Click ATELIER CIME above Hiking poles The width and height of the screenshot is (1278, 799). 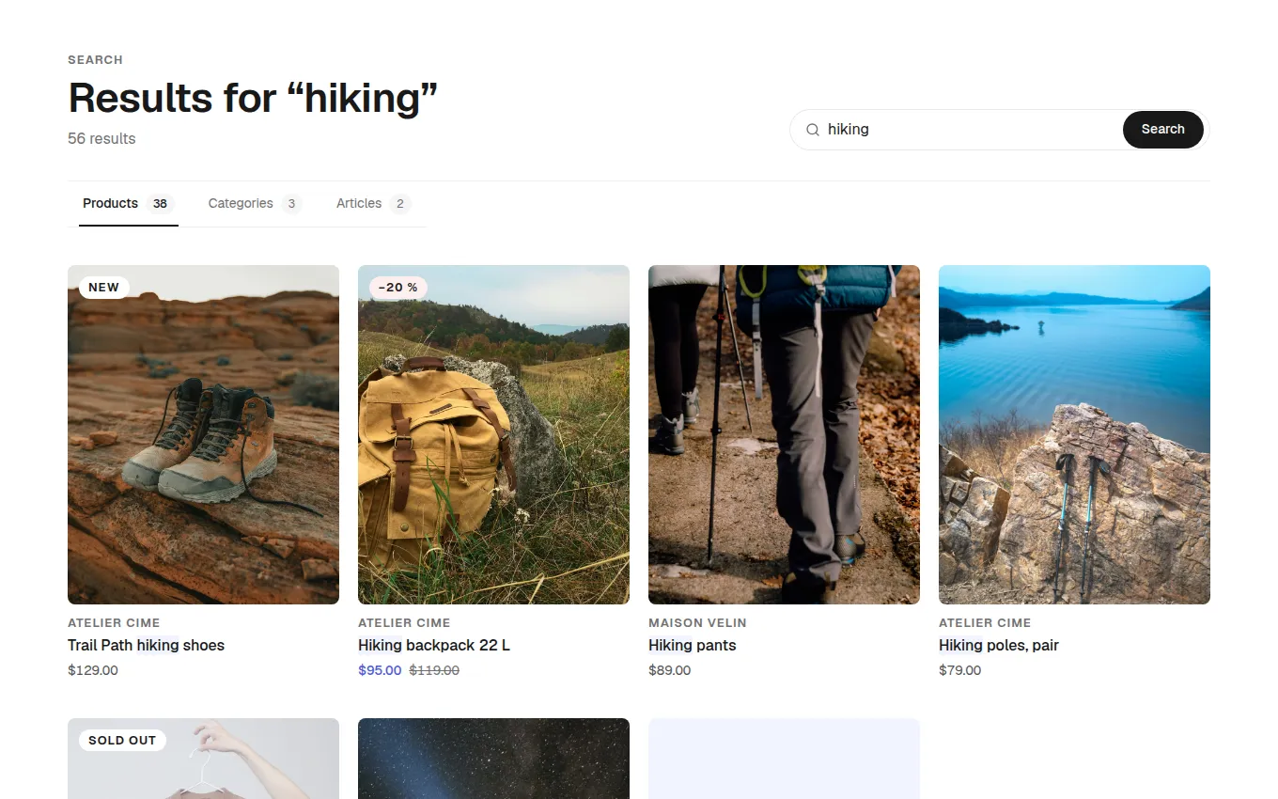[985, 622]
